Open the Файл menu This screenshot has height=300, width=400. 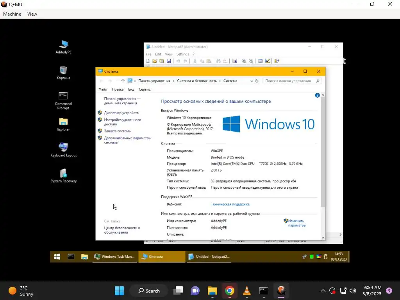[103, 89]
